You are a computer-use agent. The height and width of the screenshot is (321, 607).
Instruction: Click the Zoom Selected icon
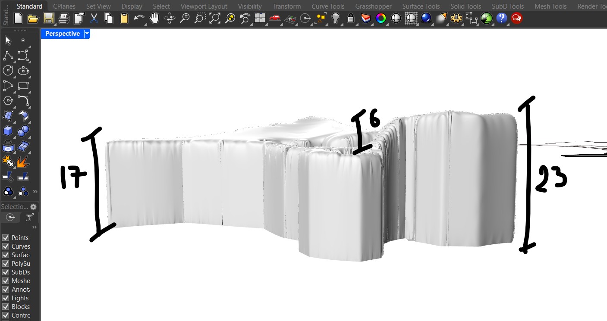coord(230,19)
